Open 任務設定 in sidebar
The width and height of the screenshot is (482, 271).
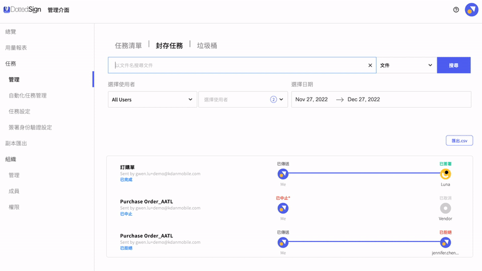pyautogui.click(x=19, y=111)
